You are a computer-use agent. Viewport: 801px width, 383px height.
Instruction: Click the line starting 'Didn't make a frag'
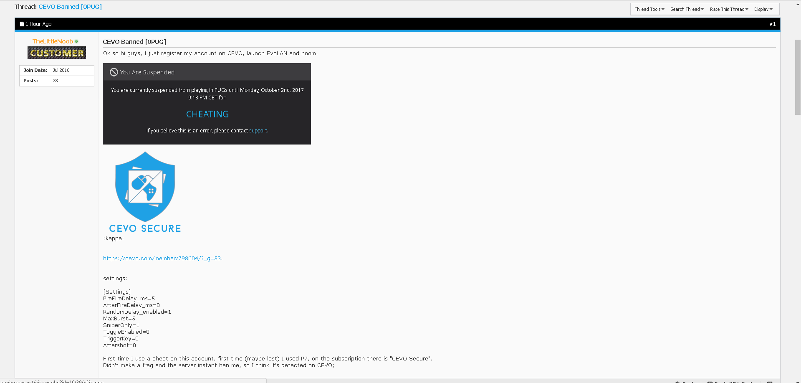pyautogui.click(x=219, y=365)
